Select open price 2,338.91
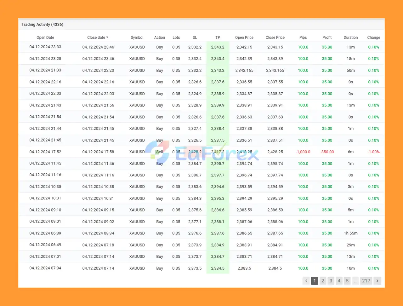This screenshot has width=403, height=306. (244, 105)
